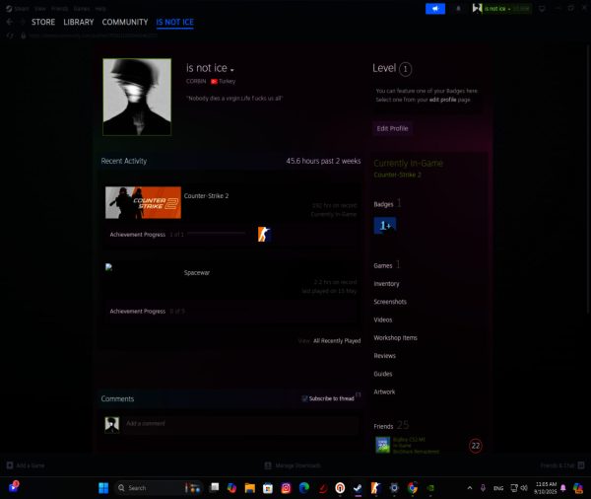
Task: Click the blue announcements megaphone icon
Action: tap(435, 8)
